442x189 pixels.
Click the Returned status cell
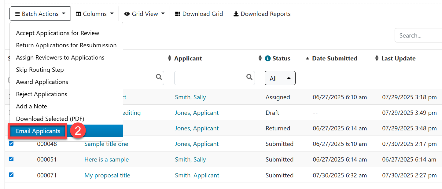pos(278,128)
